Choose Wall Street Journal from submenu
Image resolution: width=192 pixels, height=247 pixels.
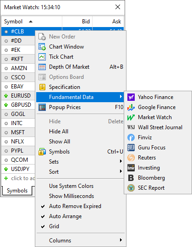[158, 127]
